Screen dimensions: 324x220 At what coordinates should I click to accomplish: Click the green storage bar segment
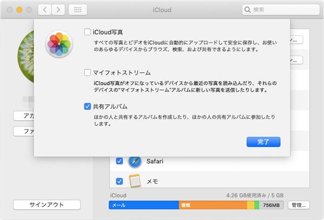tap(256, 205)
